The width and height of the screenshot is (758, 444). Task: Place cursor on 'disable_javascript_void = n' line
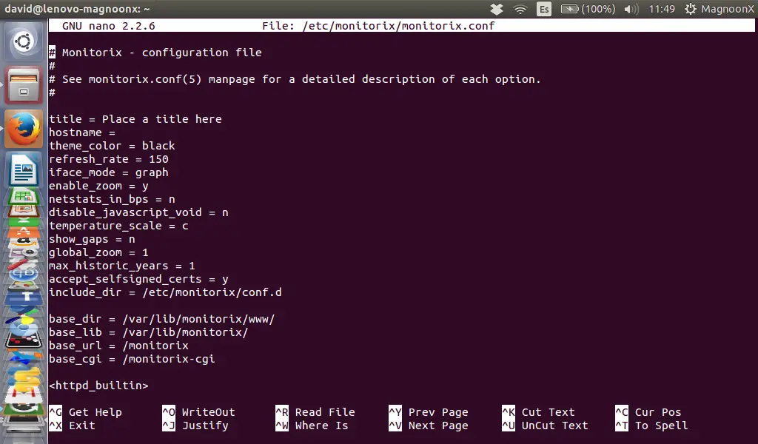click(x=138, y=212)
